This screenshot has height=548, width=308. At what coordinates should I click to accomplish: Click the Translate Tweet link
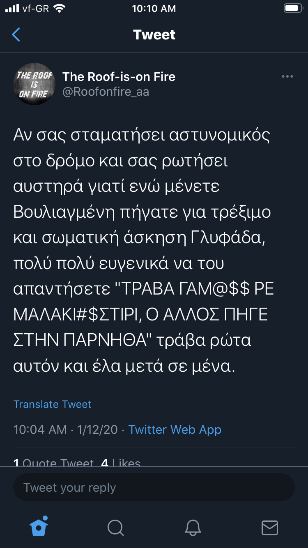52,404
